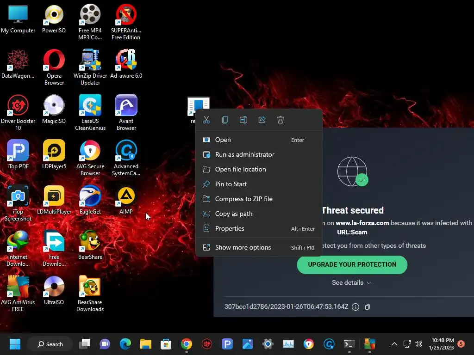Screen dimensions: 474x355
Task: Choose Open file location
Action: 259,169
